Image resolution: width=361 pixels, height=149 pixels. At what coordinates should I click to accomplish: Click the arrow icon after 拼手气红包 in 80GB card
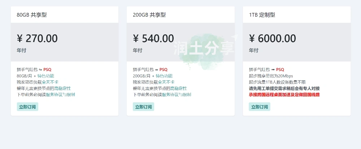(40, 69)
